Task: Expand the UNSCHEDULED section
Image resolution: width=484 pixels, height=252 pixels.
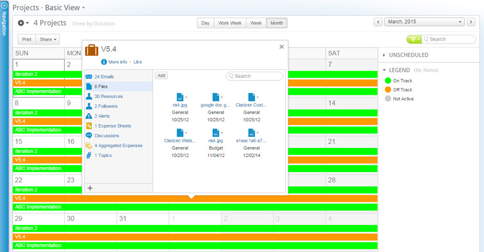Action: (384, 55)
